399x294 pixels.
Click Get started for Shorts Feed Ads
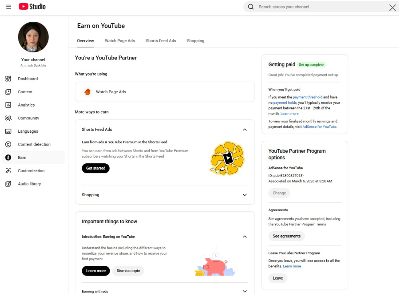point(96,168)
